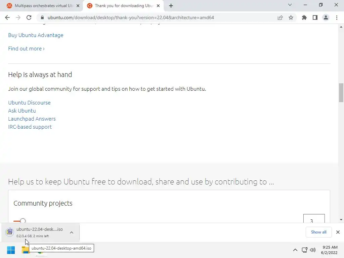Open the tab search dropdown
Image resolution: width=344 pixels, height=258 pixels.
[290, 5]
